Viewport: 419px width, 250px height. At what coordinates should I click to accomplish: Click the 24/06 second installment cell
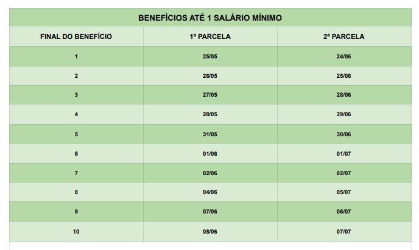(x=344, y=57)
